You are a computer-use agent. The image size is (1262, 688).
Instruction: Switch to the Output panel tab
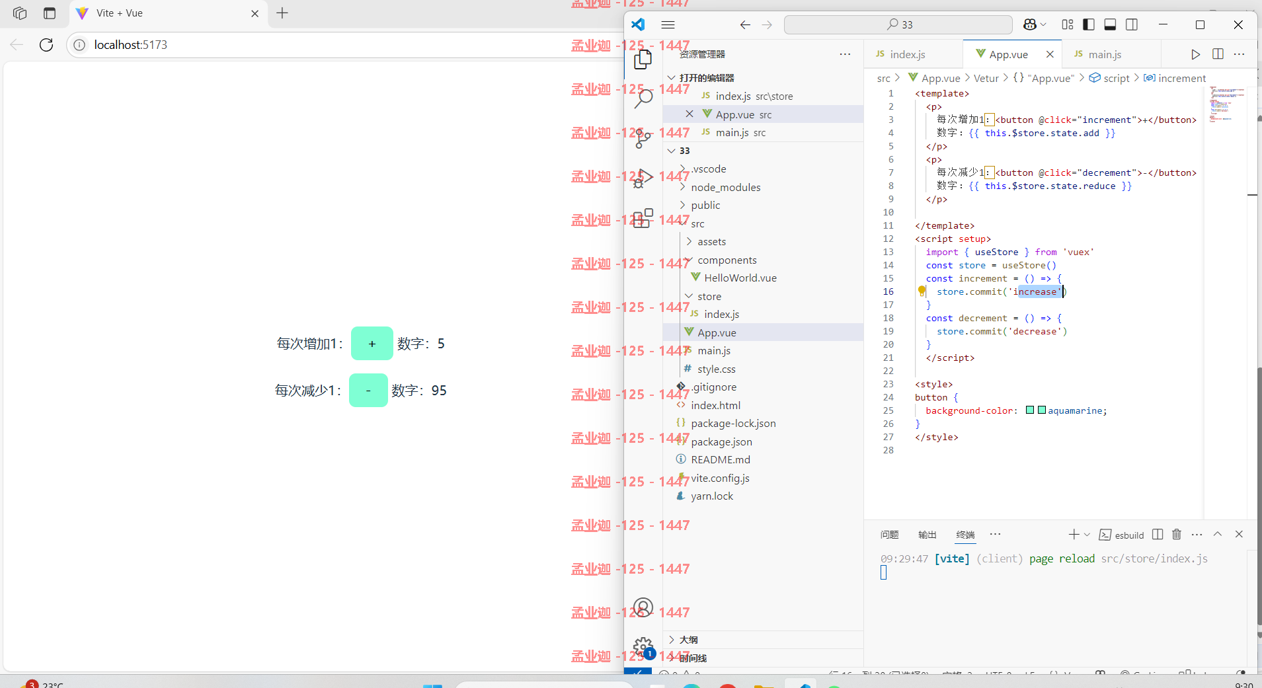point(927,535)
